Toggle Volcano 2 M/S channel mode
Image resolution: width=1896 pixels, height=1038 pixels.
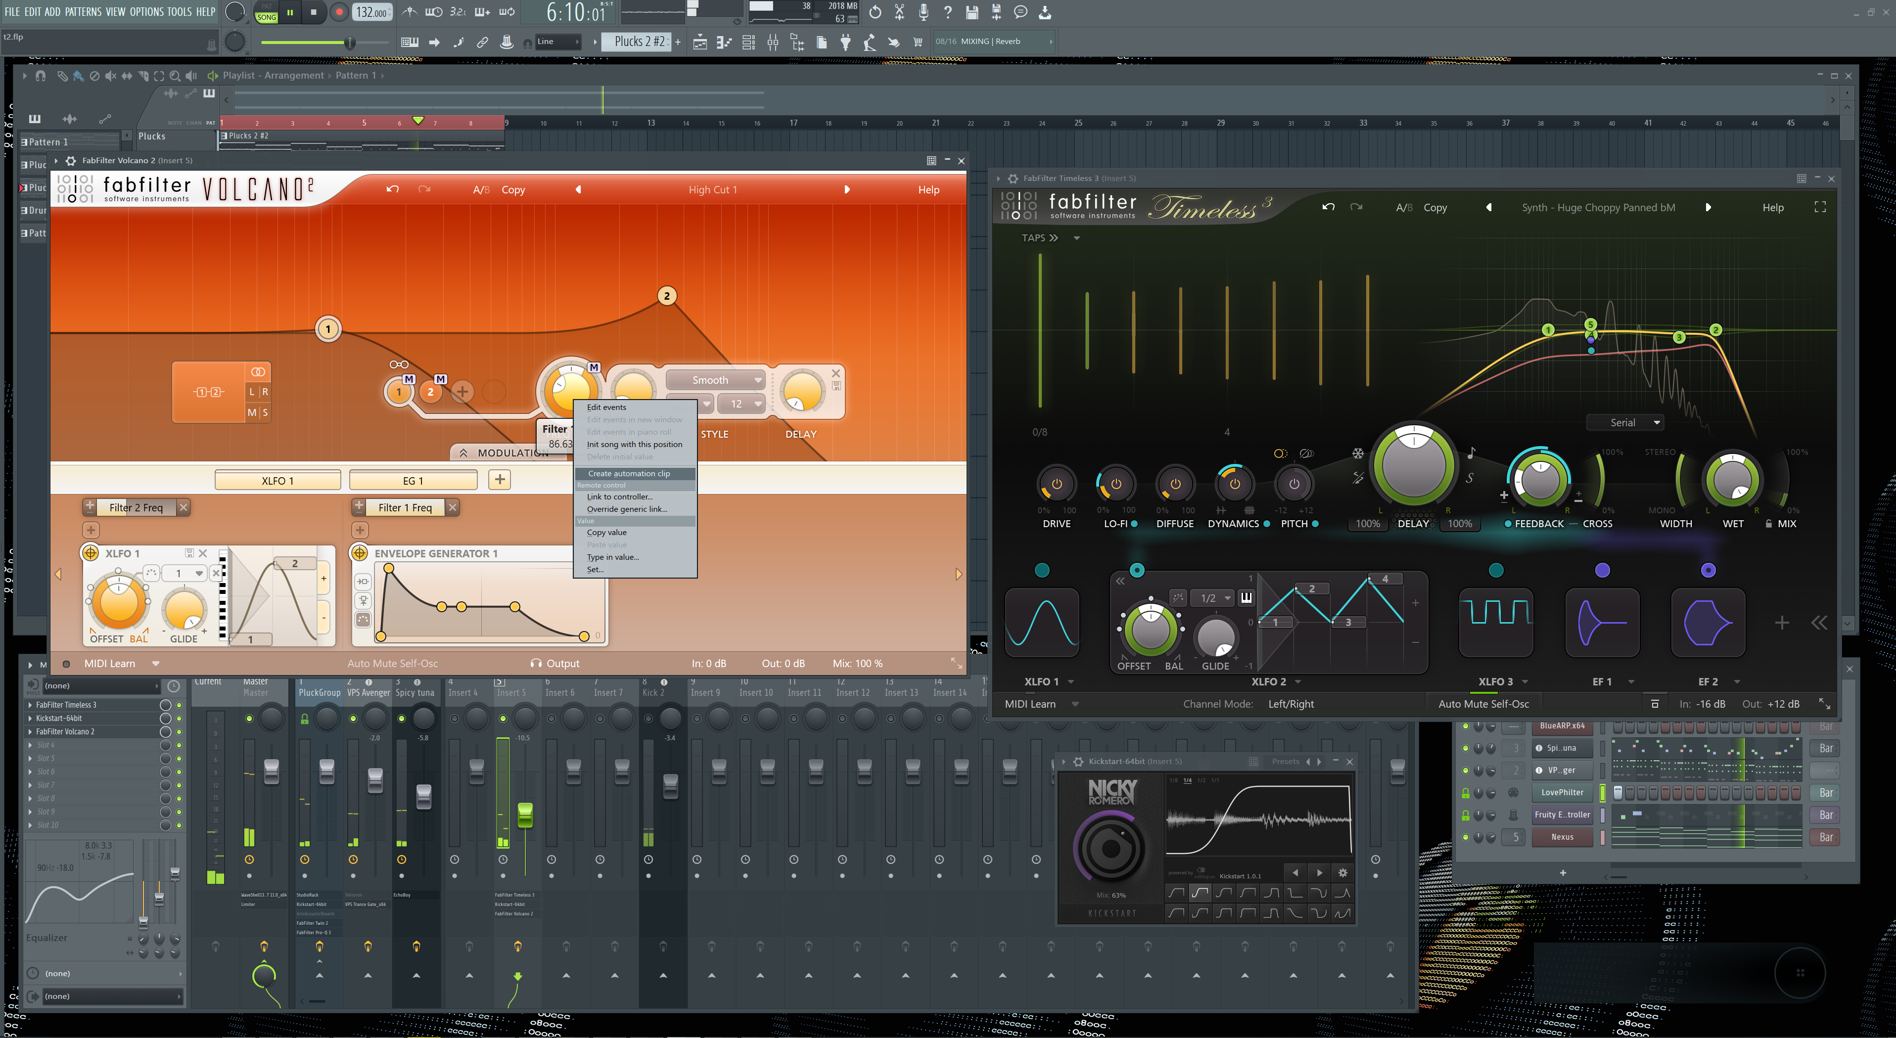pyautogui.click(x=258, y=413)
